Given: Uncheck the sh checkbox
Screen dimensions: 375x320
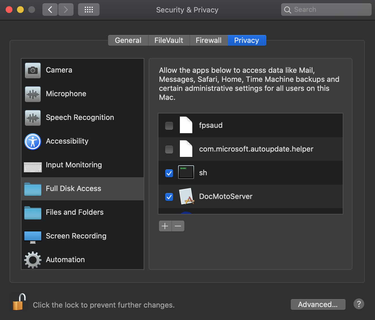Looking at the screenshot, I should pyautogui.click(x=169, y=173).
